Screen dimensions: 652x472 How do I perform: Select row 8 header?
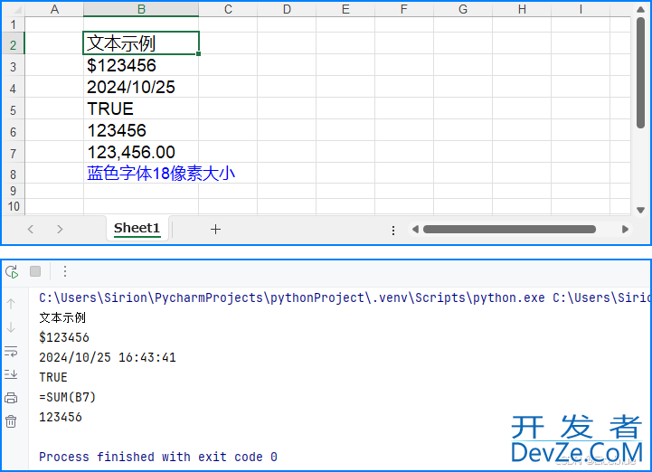pos(14,174)
